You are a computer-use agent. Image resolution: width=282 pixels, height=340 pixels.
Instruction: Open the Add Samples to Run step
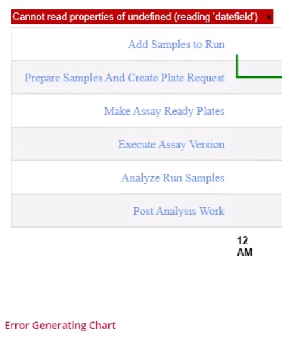point(176,45)
